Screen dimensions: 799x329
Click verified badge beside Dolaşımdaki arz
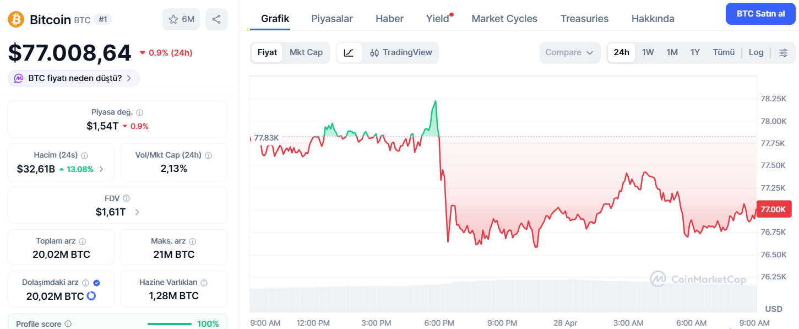96,282
